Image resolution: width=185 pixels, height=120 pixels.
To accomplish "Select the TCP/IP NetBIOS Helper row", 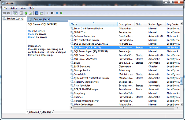I will click(x=125, y=90).
